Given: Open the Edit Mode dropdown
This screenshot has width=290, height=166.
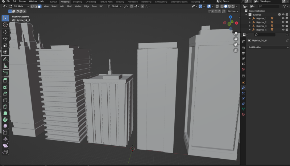Looking at the screenshot, I should point(19,6).
